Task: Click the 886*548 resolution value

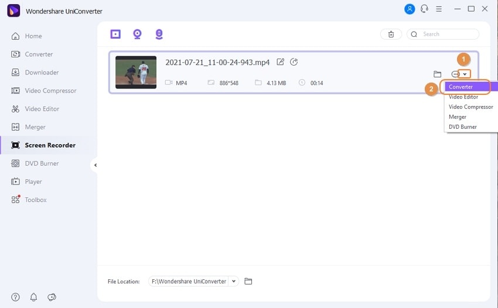Action: coord(229,83)
